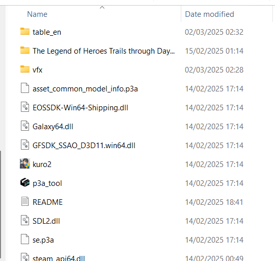Select the kuro2 file name
Screen dimensions: 275x261
[x=42, y=164]
